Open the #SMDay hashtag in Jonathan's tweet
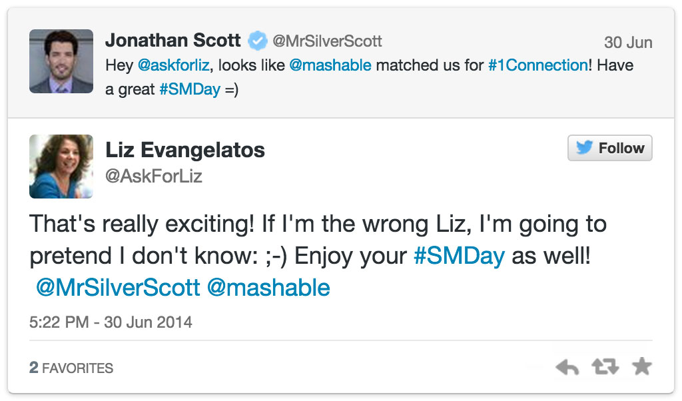This screenshot has height=401, width=682. [x=189, y=89]
